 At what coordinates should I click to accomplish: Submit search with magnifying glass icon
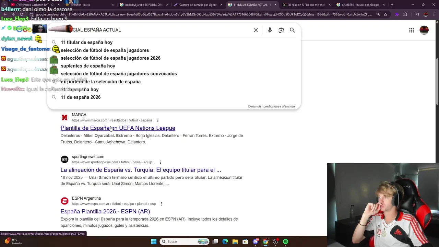tap(292, 30)
